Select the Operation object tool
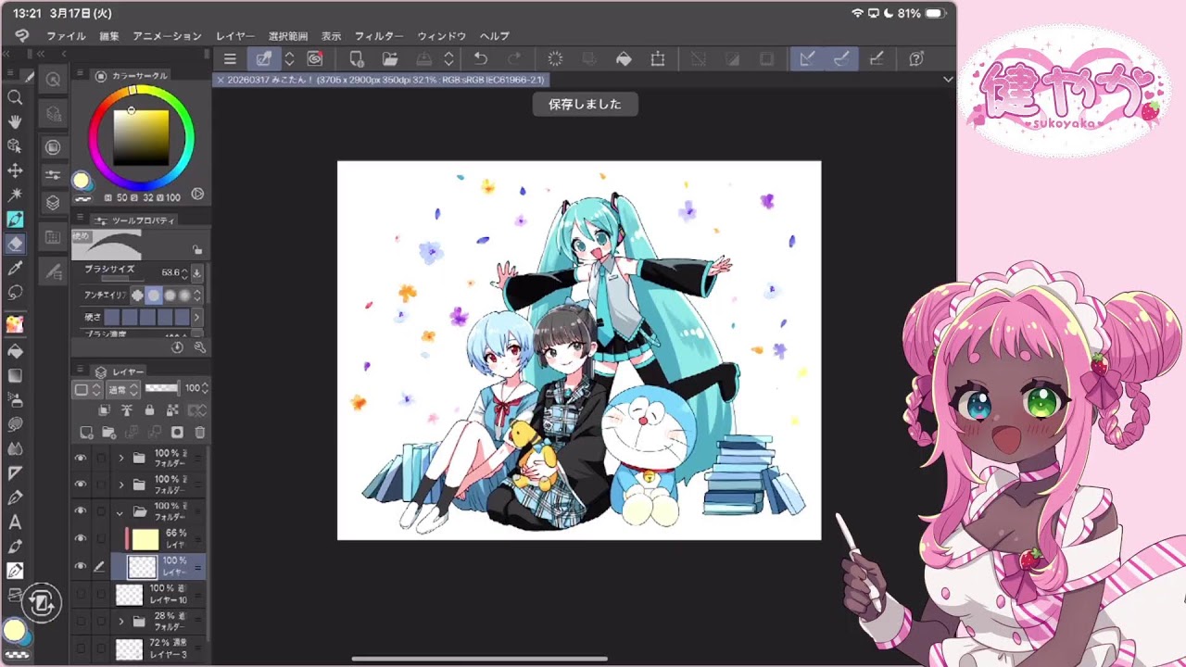 [x=15, y=146]
